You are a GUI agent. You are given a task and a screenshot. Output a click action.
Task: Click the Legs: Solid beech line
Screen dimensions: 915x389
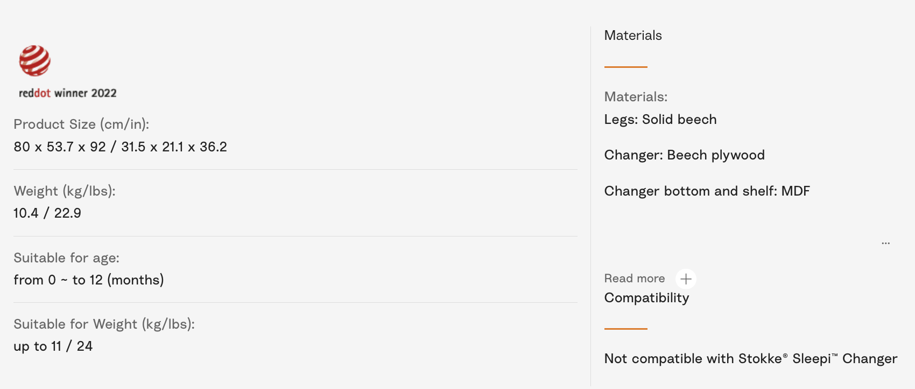[x=660, y=120]
